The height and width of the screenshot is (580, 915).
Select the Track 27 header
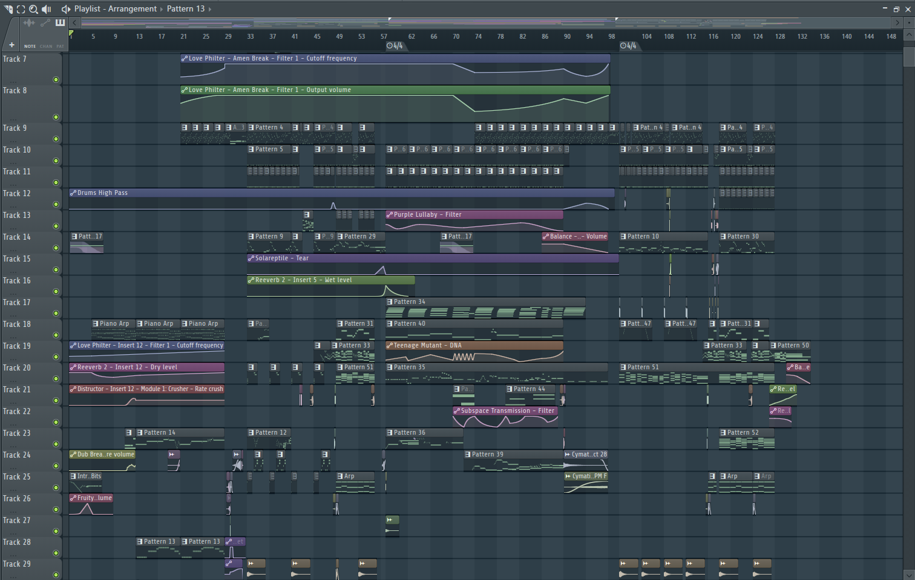pyautogui.click(x=31, y=526)
